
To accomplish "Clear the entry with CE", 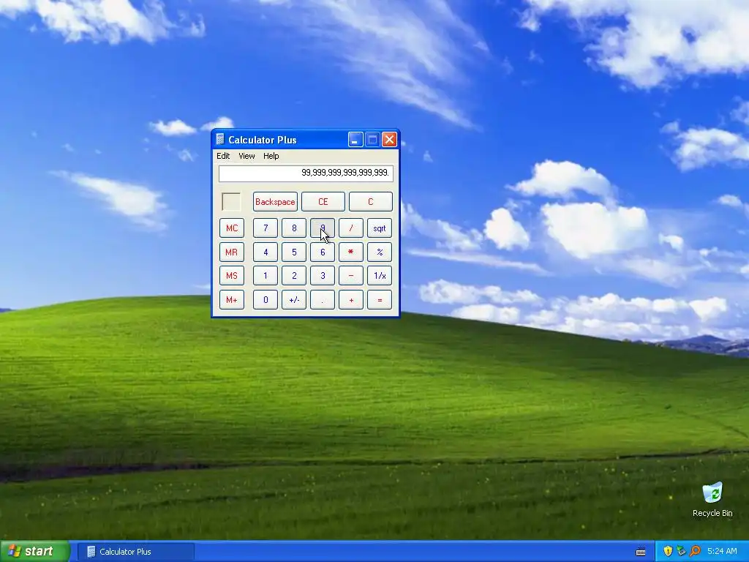I will pos(323,202).
